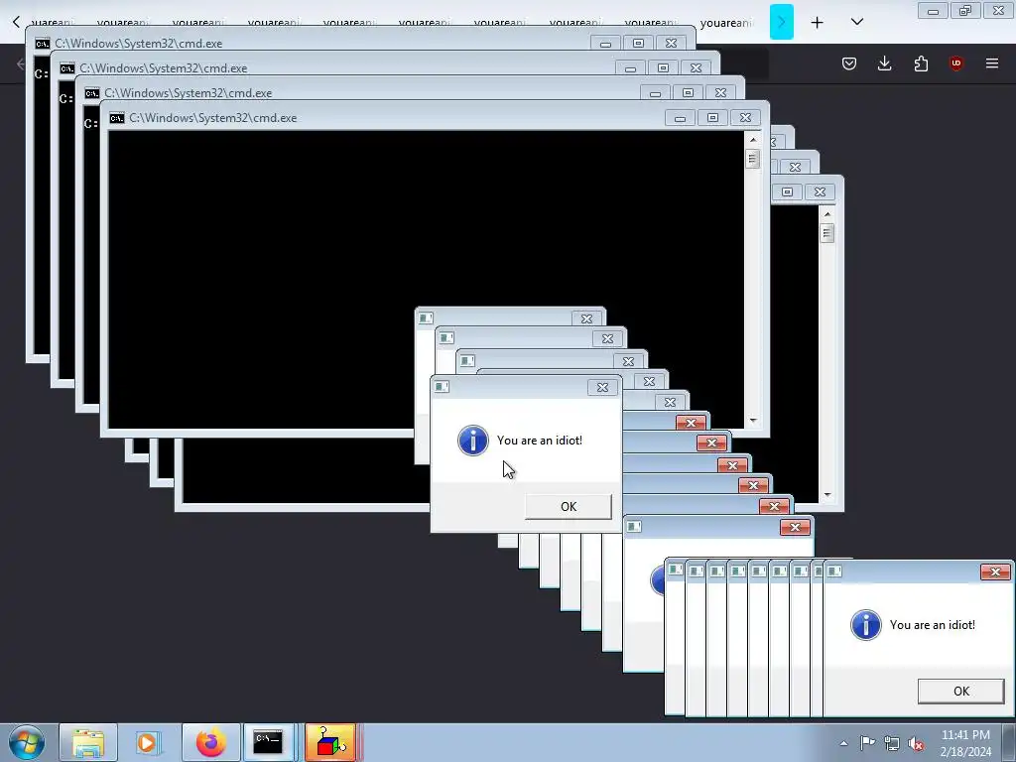Open a new Firefox tab with plus
The height and width of the screenshot is (762, 1016).
[x=818, y=23]
